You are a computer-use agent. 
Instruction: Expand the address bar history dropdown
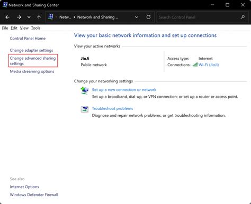pyautogui.click(x=137, y=17)
